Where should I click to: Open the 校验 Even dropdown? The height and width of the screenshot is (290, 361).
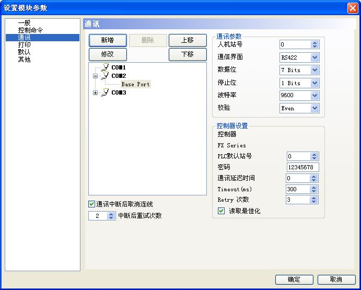315,108
